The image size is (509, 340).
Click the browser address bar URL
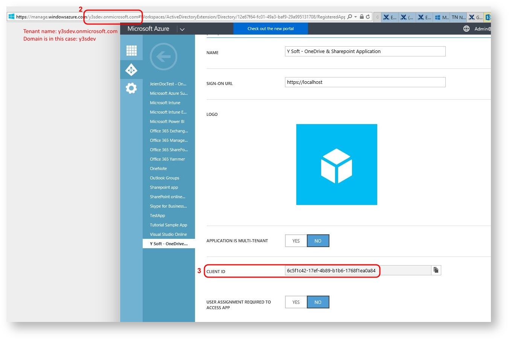[181, 17]
